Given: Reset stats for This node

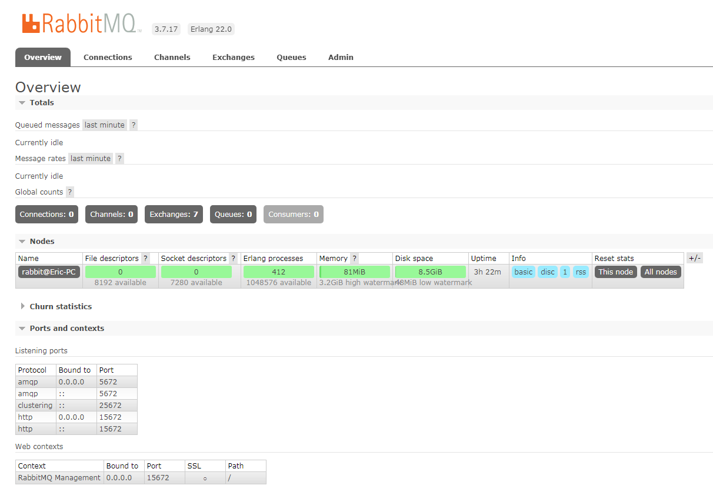Looking at the screenshot, I should 616,272.
